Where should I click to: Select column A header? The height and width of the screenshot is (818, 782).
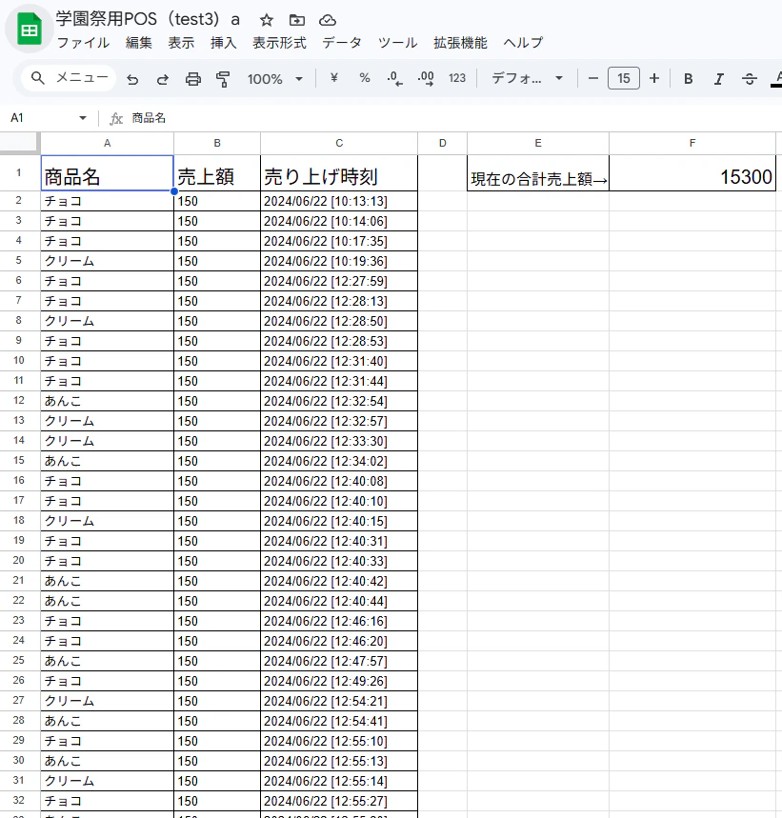pyautogui.click(x=107, y=143)
